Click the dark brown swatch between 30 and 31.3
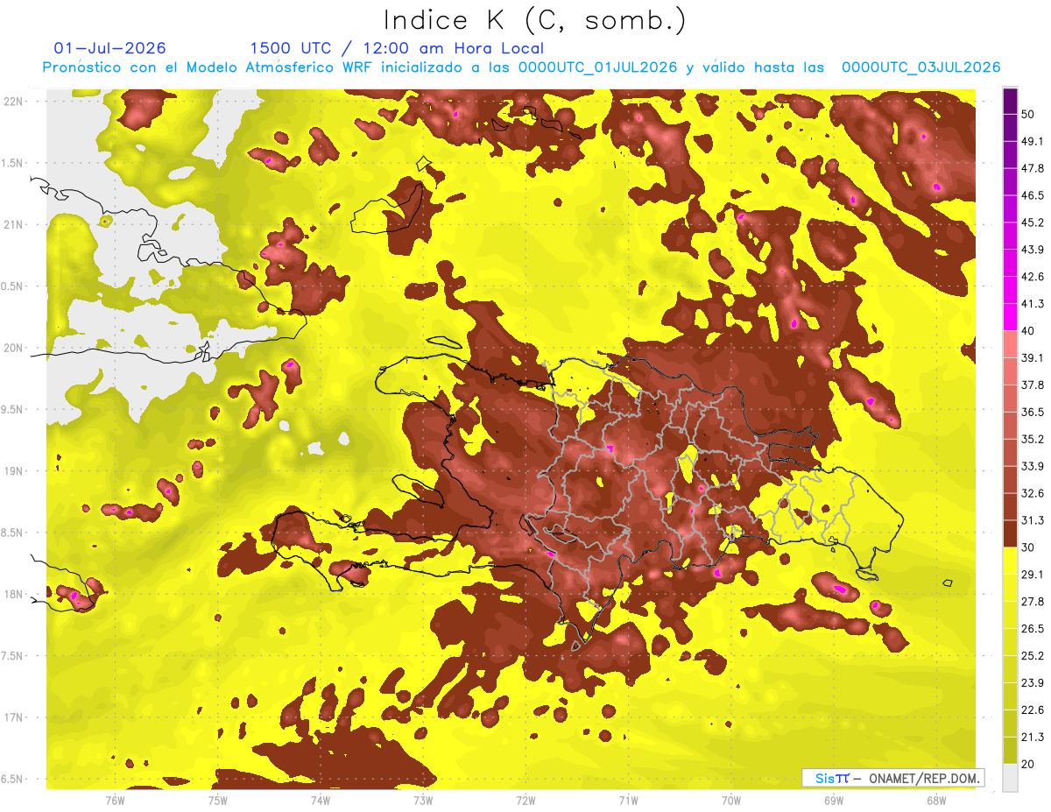The height and width of the screenshot is (812, 1051). pos(1010,533)
